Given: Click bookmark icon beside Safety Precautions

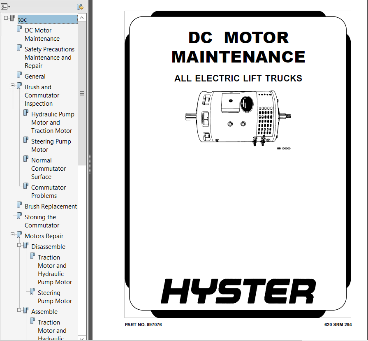Looking at the screenshot, I should [19, 48].
